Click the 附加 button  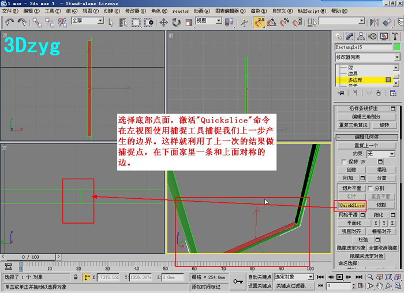click(x=348, y=178)
